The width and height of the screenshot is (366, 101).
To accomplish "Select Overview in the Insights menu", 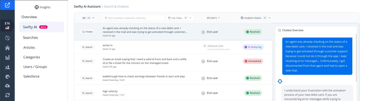I will tap(29, 17).
